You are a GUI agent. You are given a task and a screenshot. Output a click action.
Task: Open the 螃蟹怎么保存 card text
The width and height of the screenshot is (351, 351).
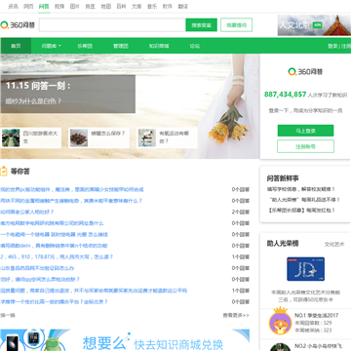[108, 134]
